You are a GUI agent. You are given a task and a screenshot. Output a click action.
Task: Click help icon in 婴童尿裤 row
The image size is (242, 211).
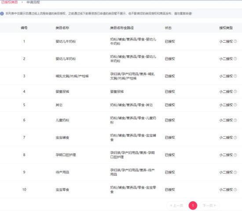click(x=235, y=91)
